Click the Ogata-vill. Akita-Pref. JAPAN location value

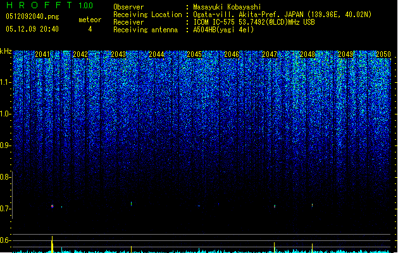pos(282,15)
